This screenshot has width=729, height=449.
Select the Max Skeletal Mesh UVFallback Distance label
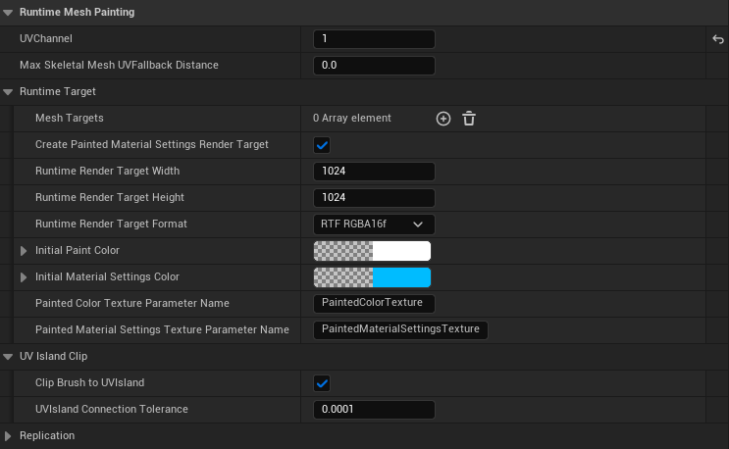[x=119, y=65]
